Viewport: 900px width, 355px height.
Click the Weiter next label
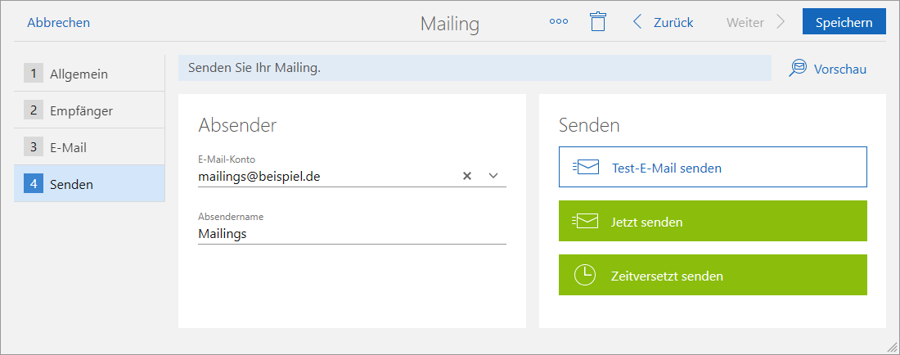coord(746,23)
